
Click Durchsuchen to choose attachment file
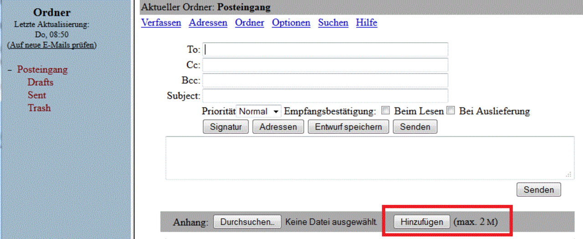(x=247, y=222)
